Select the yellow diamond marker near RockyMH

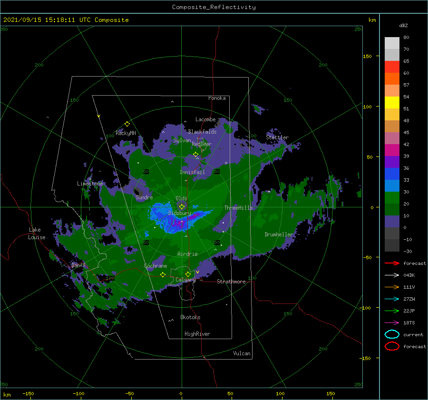(127, 124)
